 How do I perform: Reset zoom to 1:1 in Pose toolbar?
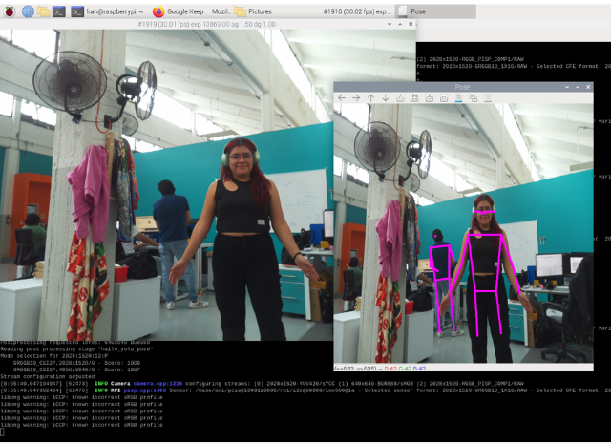(x=400, y=98)
